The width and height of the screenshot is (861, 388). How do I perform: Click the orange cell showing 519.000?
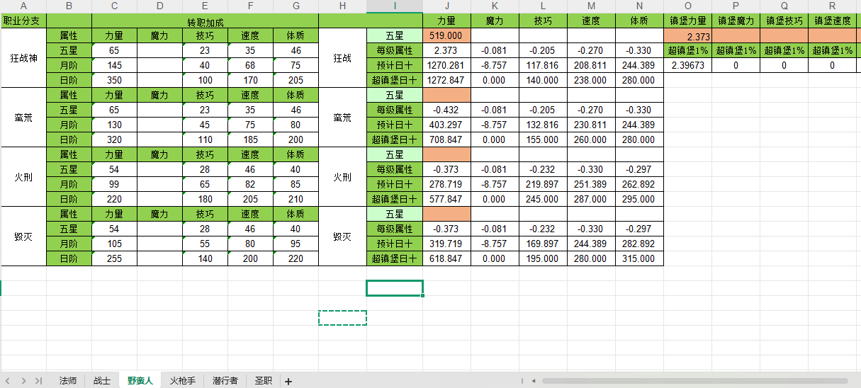coord(446,35)
